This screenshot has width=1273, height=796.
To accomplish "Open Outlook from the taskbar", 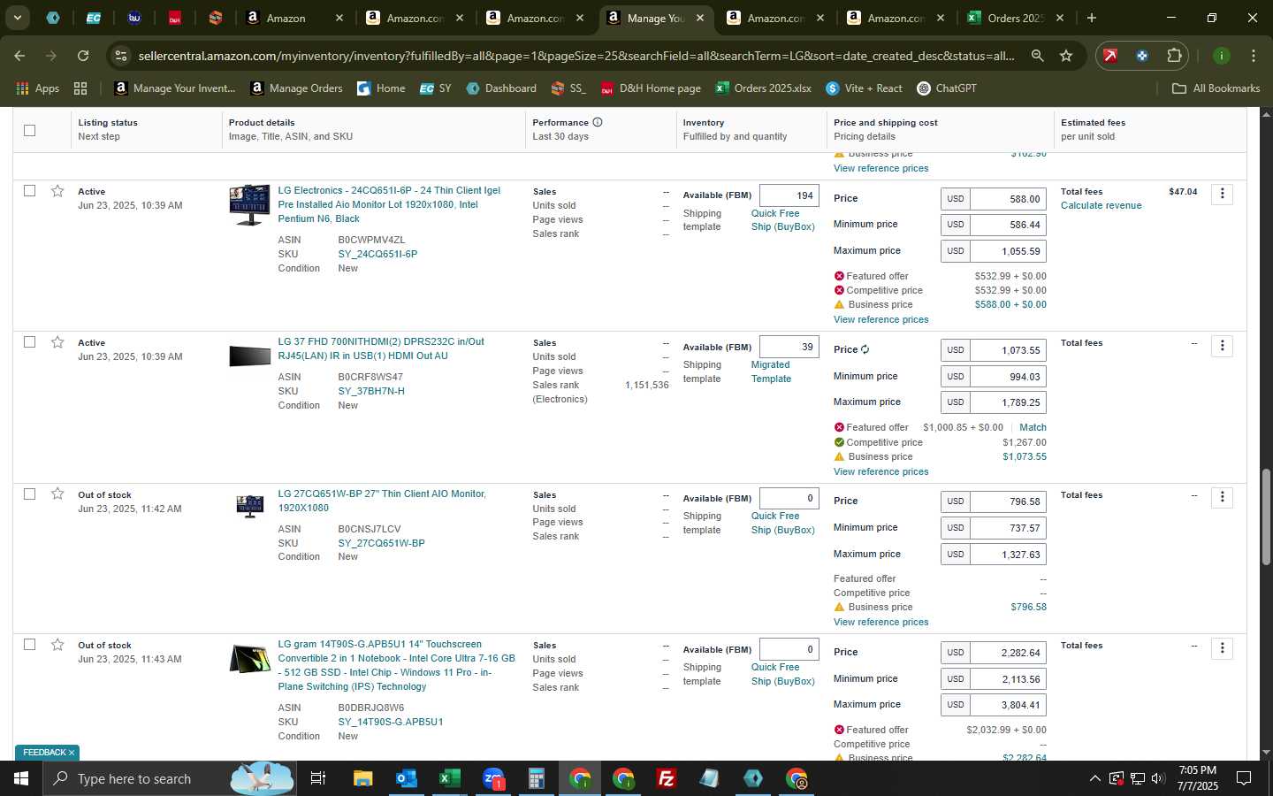I will [x=406, y=778].
